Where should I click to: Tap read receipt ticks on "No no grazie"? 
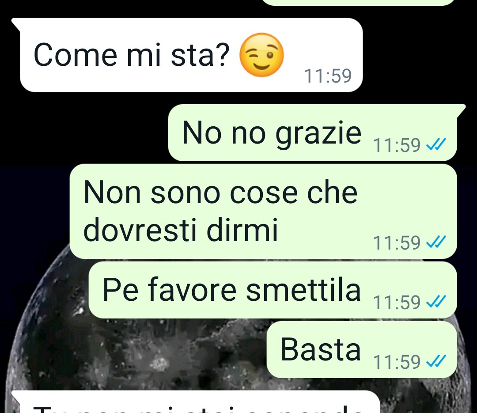[x=436, y=144]
